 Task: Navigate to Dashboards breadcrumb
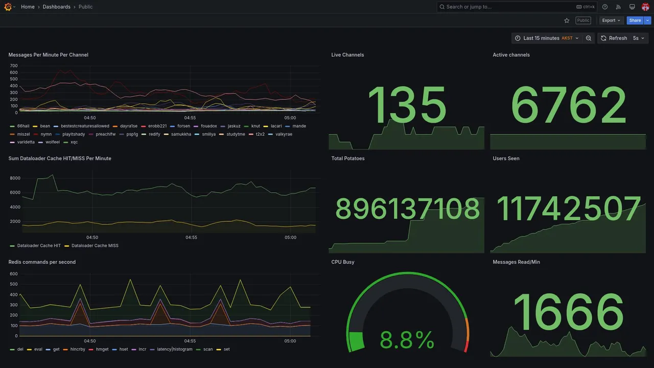[x=57, y=7]
